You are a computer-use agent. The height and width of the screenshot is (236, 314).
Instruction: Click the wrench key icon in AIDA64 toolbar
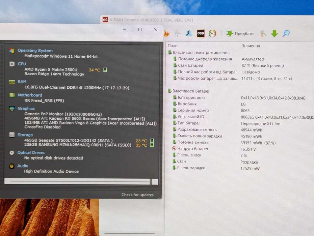(263, 33)
